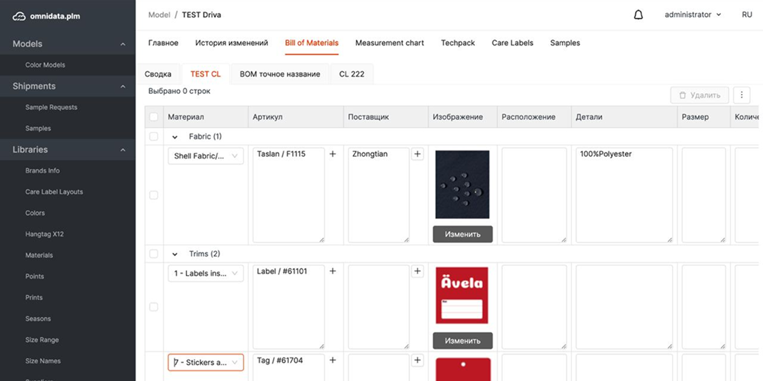Click Изменить button under fabric image
The width and height of the screenshot is (763, 381).
click(x=463, y=234)
